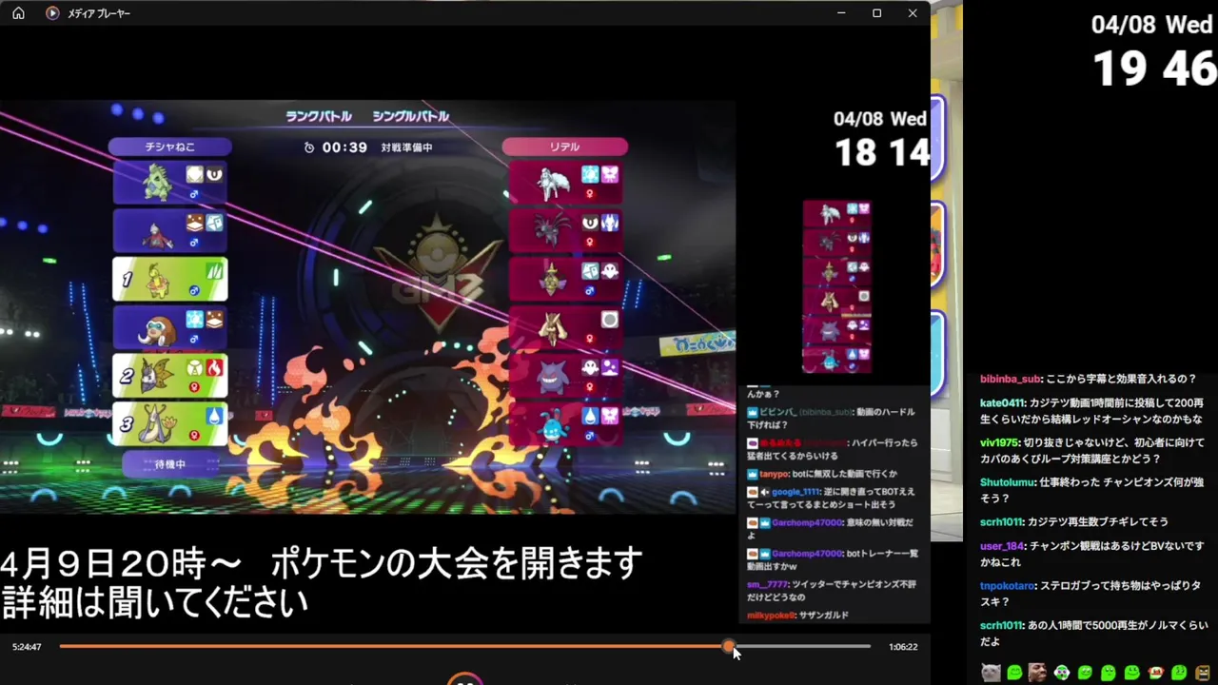Click username user_184 in right chat
Viewport: 1218px width, 685px height.
click(x=1002, y=546)
